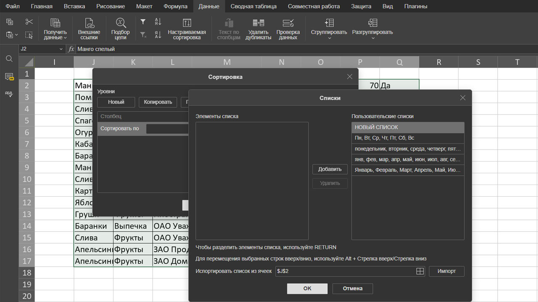The width and height of the screenshot is (538, 302).
Task: Click the Элементы списка text area
Action: pyautogui.click(x=252, y=181)
